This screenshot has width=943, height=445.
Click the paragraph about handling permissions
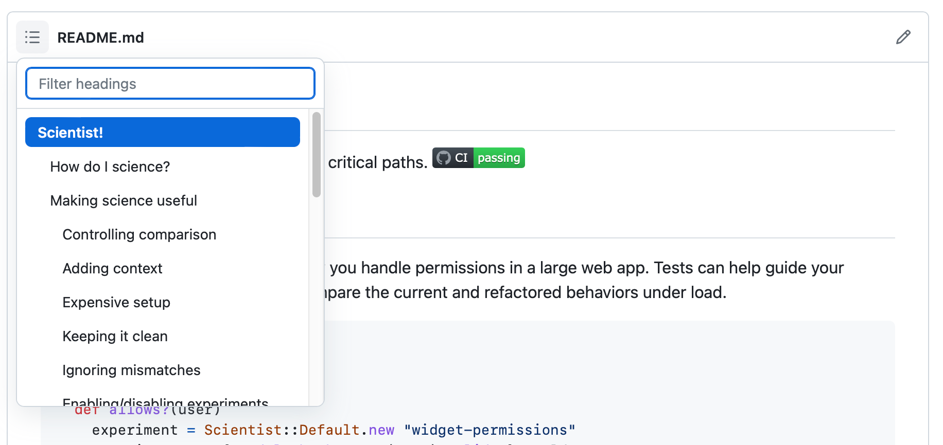587,268
